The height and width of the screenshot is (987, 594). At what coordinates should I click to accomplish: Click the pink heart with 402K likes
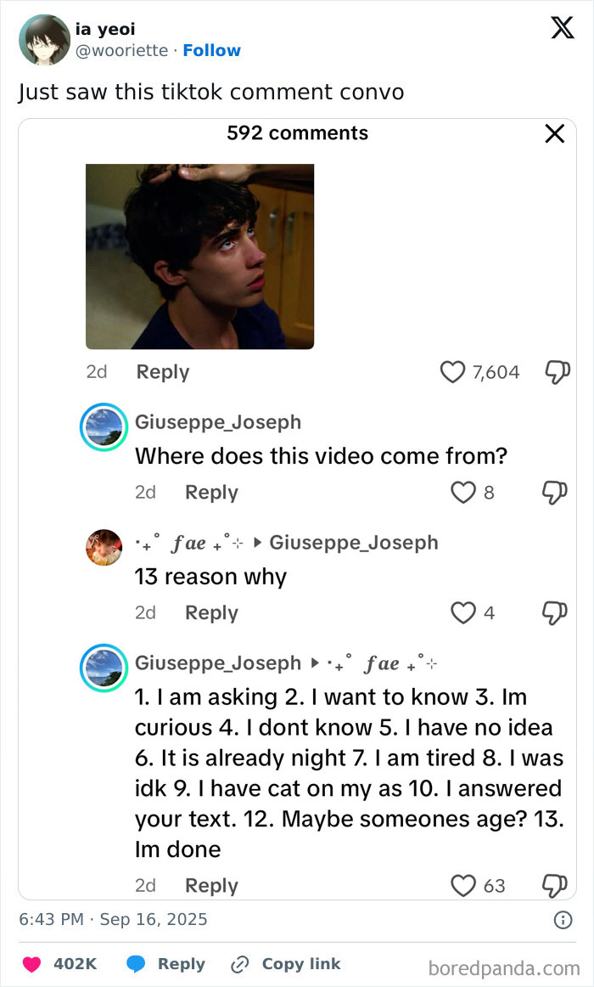tap(32, 964)
